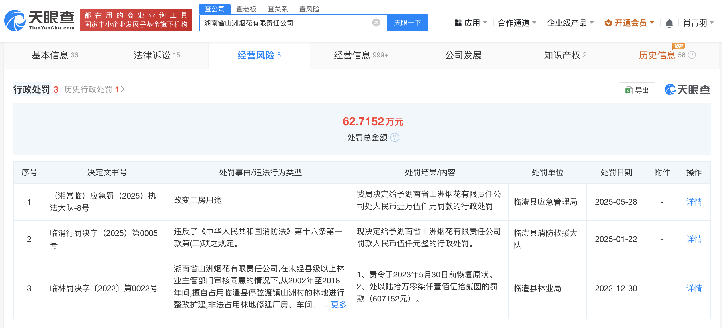Open 详情 for the 2025-05-28 penalty

coord(694,202)
